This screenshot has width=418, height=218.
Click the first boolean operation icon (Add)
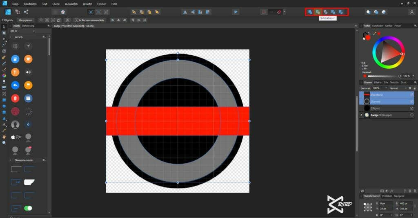310,12
